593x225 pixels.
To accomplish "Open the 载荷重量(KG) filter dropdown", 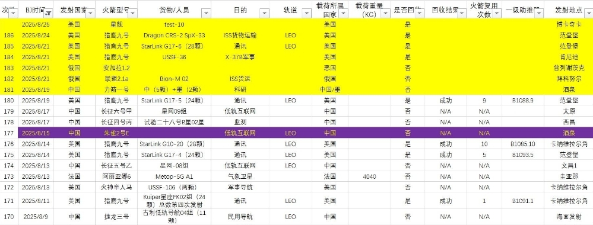I will click(x=385, y=13).
